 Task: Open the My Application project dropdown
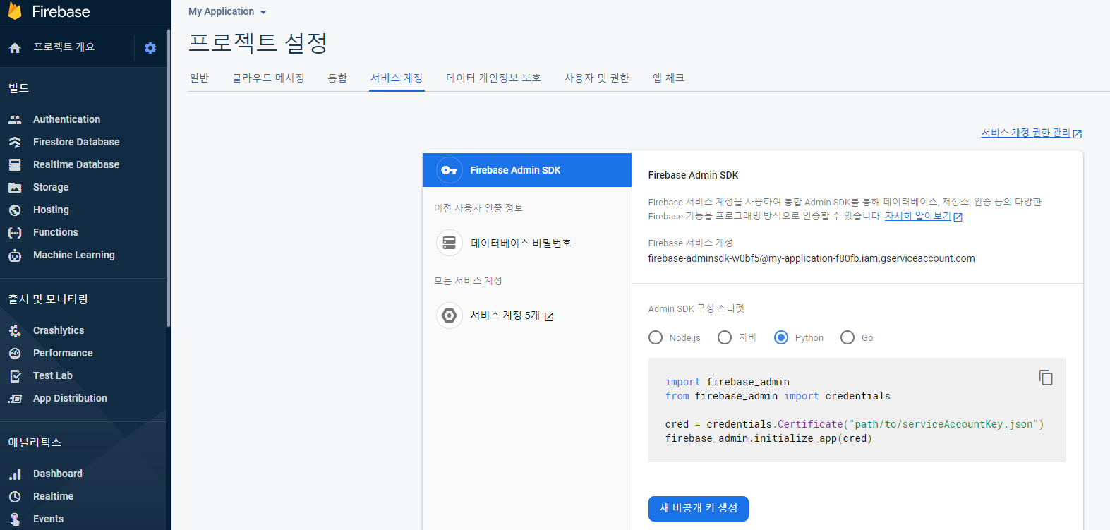227,12
